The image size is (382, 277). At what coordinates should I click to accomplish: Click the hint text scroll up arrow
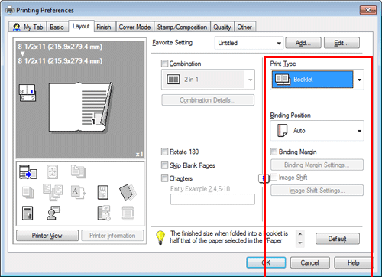300,234
